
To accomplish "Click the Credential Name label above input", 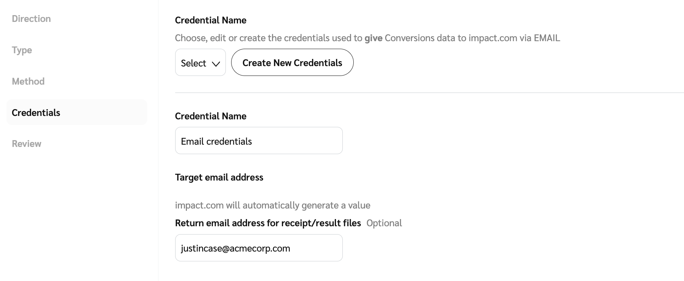I will 211,116.
